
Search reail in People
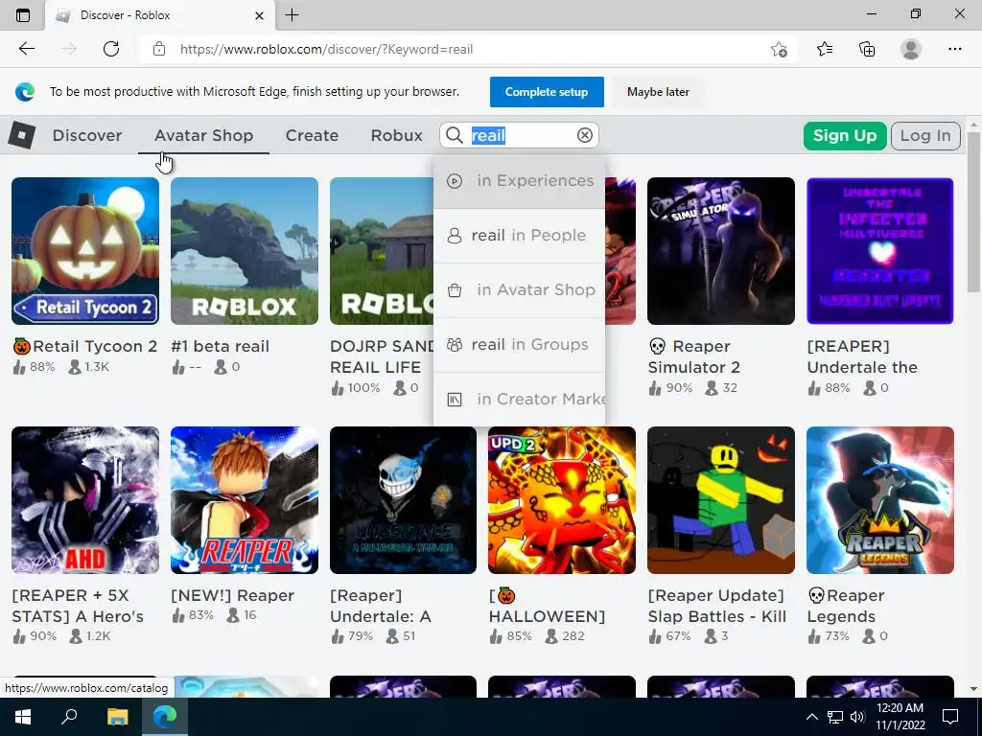[519, 236]
